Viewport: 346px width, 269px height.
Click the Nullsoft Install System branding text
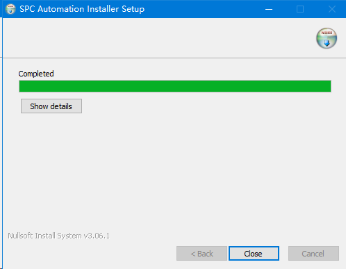pyautogui.click(x=44, y=236)
